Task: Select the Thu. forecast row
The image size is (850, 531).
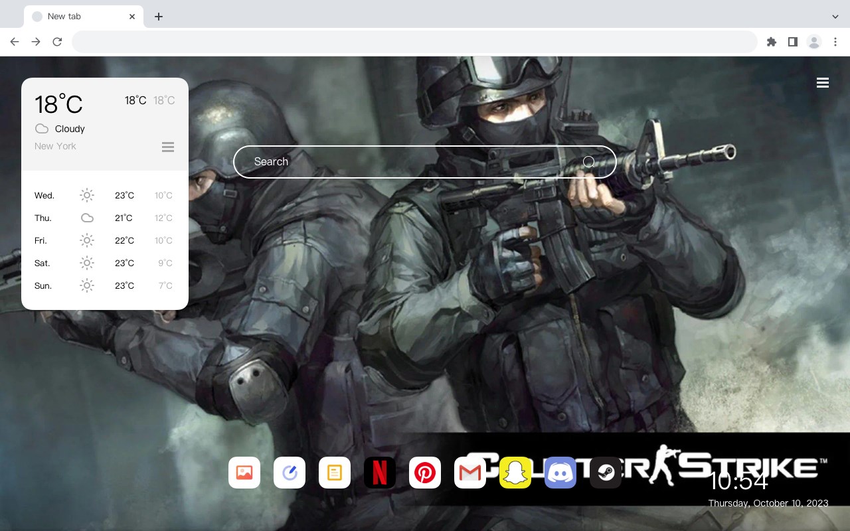Action: pyautogui.click(x=104, y=218)
